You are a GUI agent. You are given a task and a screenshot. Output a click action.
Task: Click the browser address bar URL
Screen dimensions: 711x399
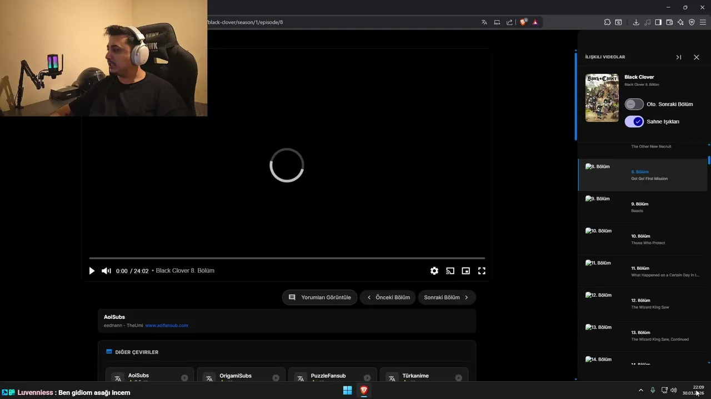click(245, 22)
